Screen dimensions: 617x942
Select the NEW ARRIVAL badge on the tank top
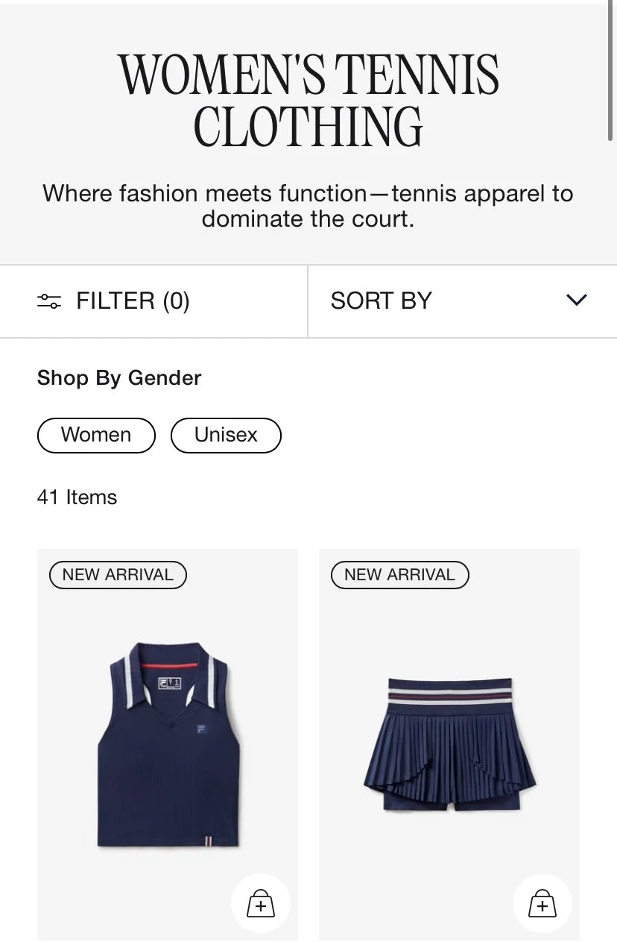118,575
